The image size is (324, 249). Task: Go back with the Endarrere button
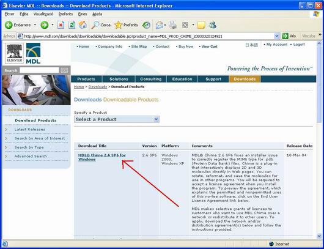tap(18, 25)
